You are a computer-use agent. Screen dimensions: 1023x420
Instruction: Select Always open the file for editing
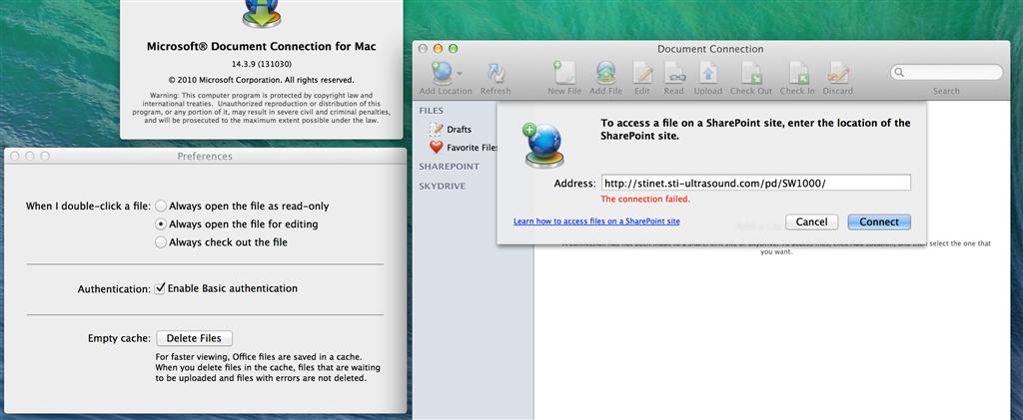pyautogui.click(x=161, y=224)
